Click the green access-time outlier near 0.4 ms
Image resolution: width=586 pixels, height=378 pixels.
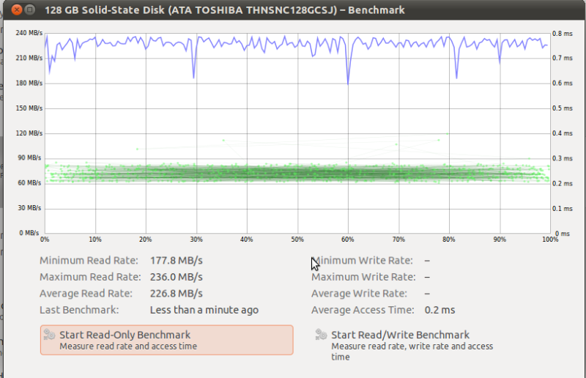click(447, 133)
